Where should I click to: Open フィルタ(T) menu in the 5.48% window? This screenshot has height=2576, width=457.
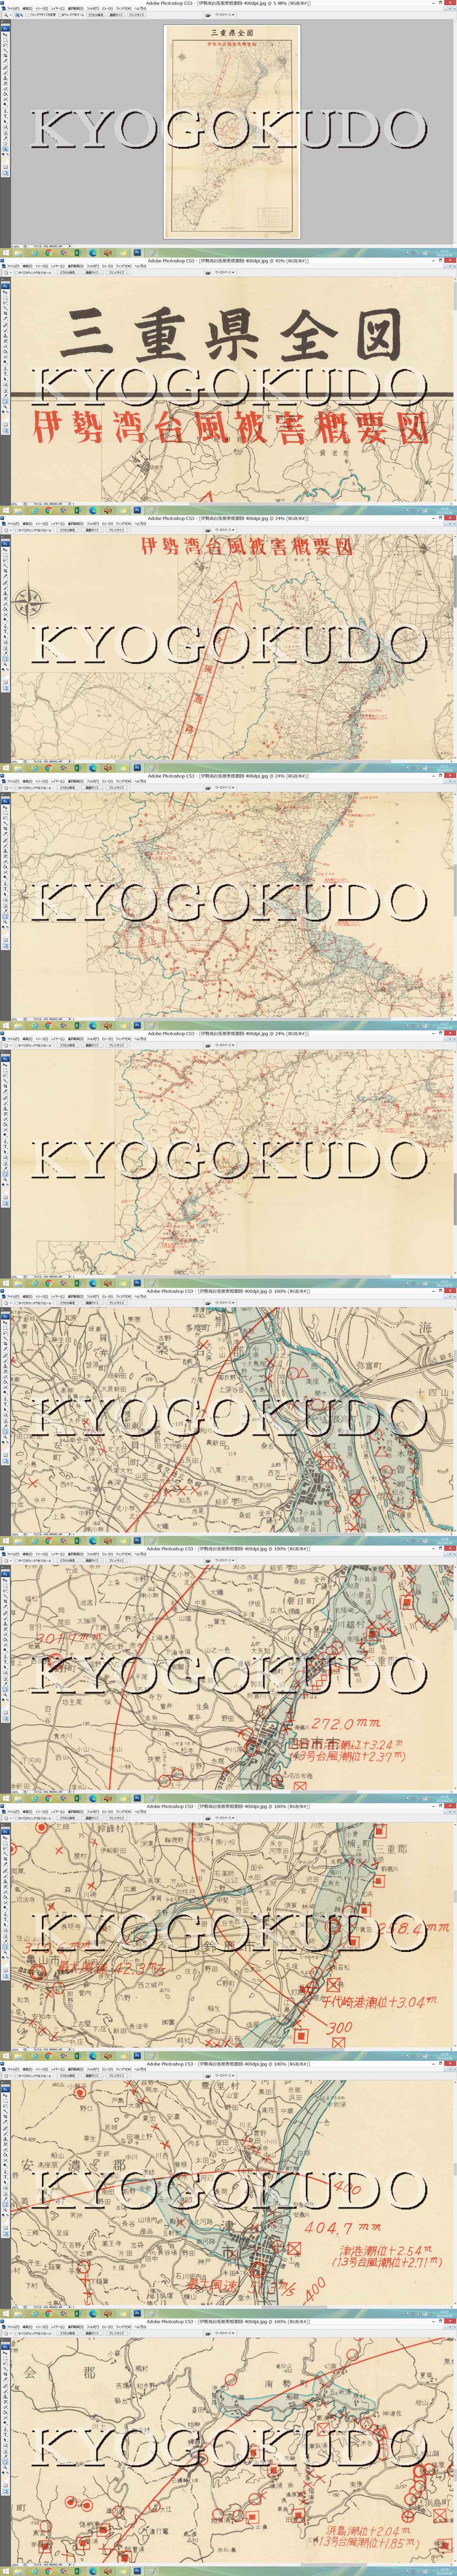(x=93, y=9)
